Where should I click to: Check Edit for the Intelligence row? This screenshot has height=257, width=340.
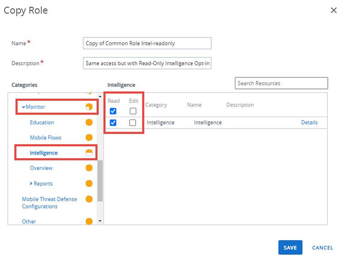coord(133,123)
